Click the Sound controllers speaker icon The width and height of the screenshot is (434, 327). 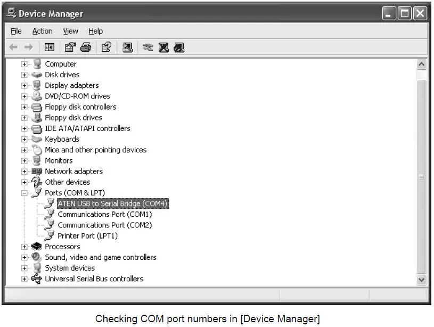coord(37,257)
